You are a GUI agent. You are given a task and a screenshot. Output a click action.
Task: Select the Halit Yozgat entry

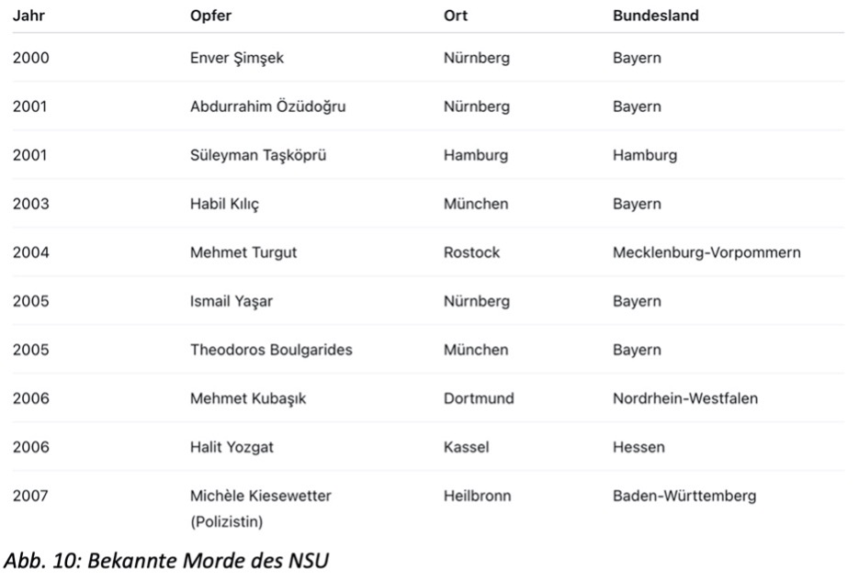[233, 447]
